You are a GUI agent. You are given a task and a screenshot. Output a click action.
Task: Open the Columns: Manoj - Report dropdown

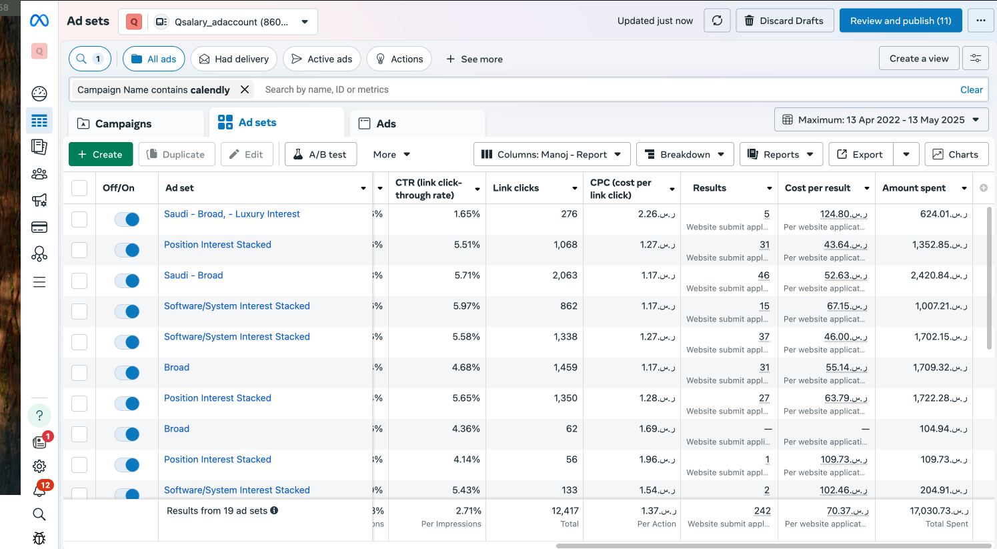551,154
